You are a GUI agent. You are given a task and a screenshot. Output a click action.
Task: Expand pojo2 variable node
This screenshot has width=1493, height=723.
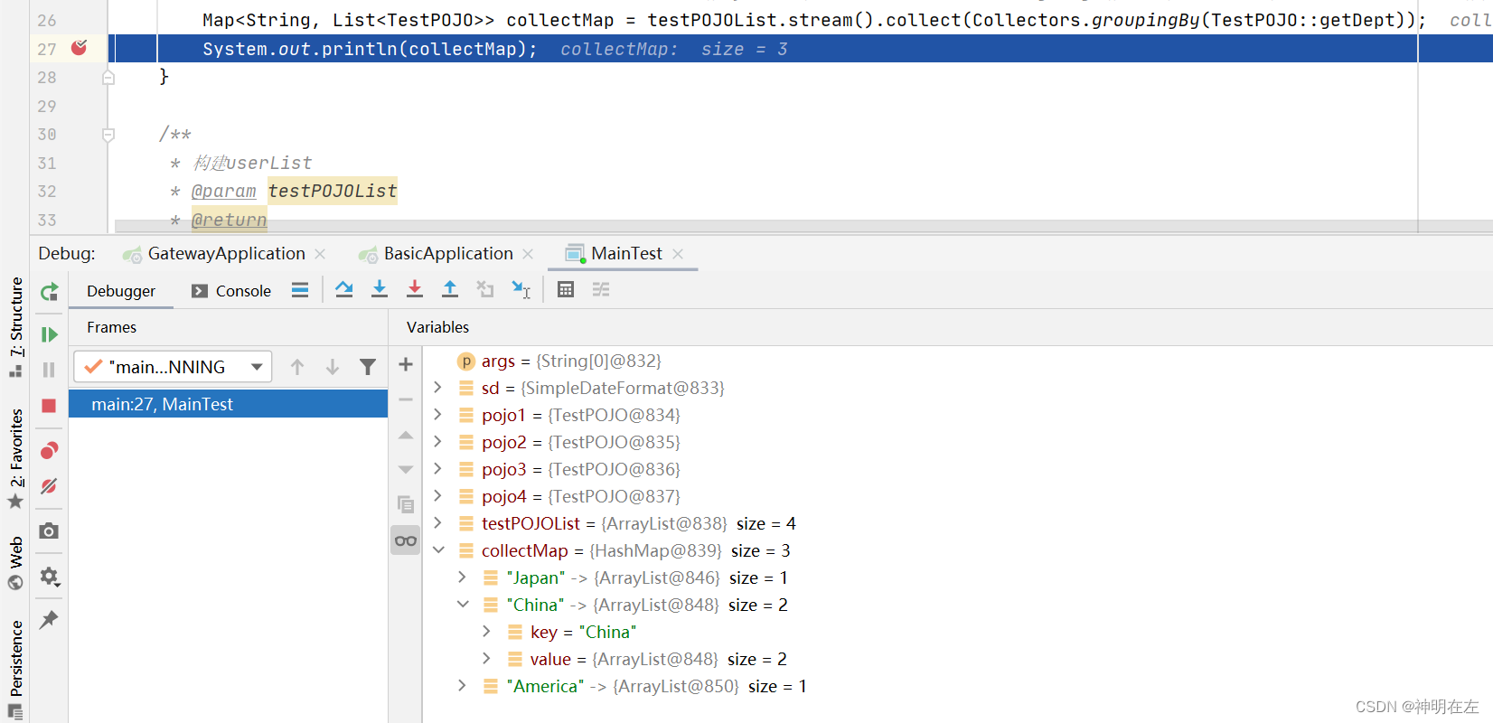tap(437, 442)
